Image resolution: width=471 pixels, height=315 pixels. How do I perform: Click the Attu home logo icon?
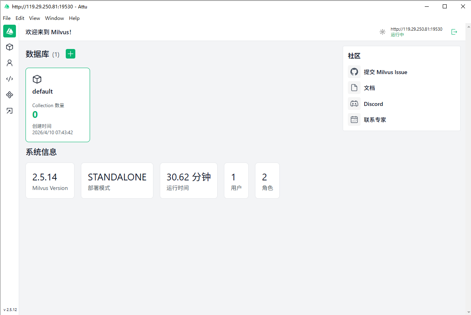click(10, 31)
